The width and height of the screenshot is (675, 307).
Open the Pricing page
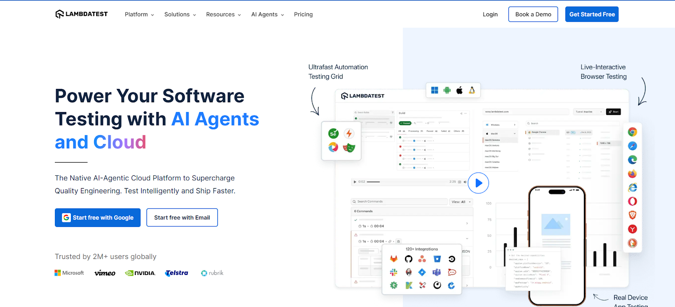tap(303, 14)
